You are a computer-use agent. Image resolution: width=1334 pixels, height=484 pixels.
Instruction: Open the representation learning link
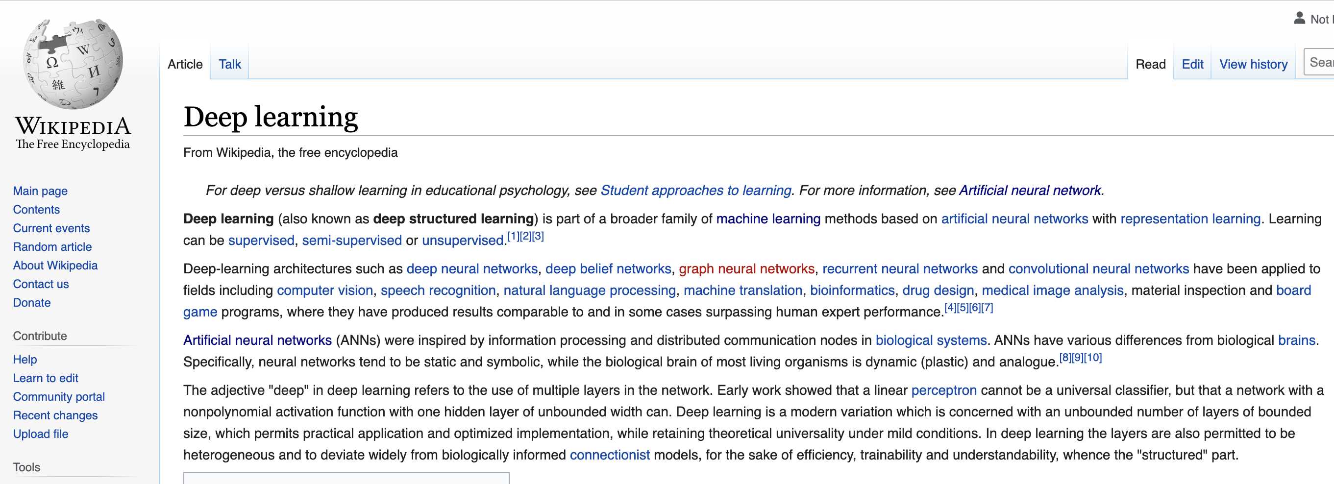[x=1190, y=219]
